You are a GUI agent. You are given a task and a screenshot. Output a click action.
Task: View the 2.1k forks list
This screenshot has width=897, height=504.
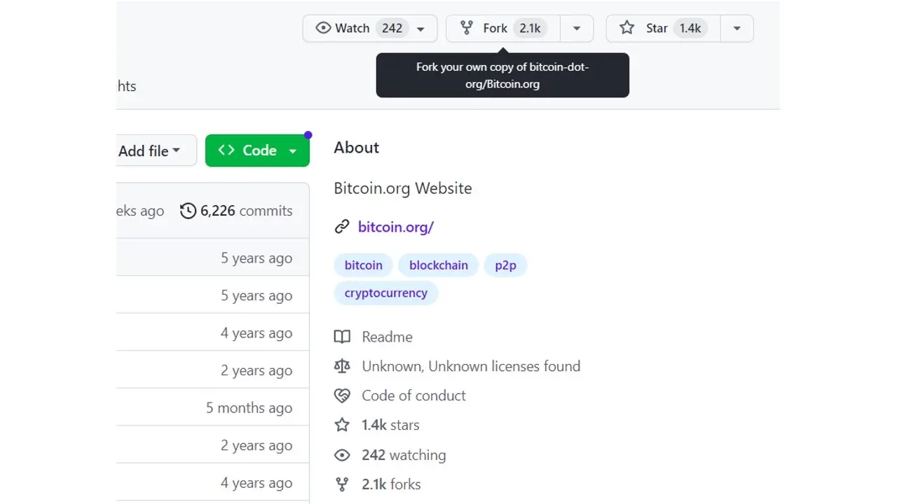click(x=391, y=484)
